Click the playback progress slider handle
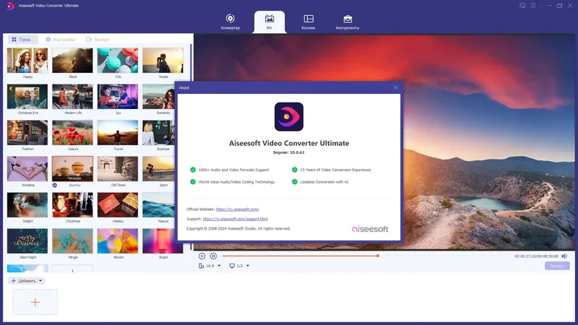 pos(377,256)
